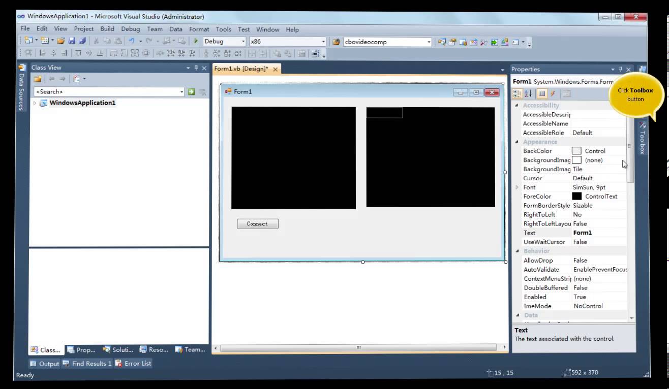Click the green search go arrow in Class View

pos(191,91)
